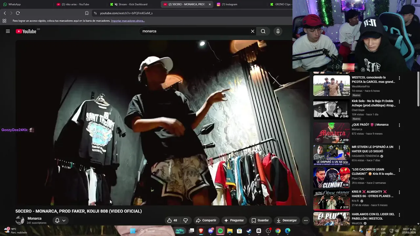Open 'Kick Solo - No le Bajo' thumbnail
420x236 pixels.
331,109
